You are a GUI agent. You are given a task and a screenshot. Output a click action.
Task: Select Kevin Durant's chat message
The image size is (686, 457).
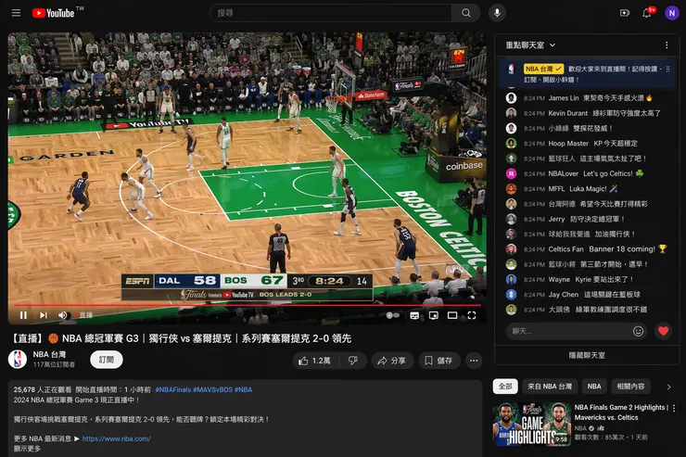[x=588, y=113]
